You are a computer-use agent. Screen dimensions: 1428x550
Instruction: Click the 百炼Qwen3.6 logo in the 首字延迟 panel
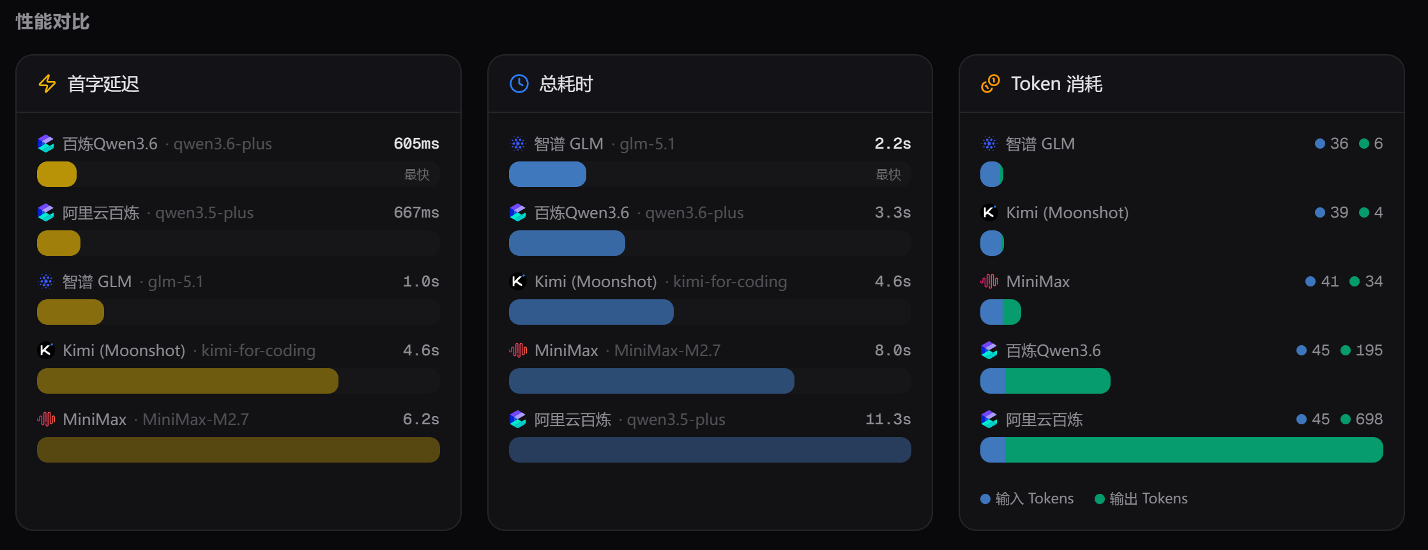(46, 144)
